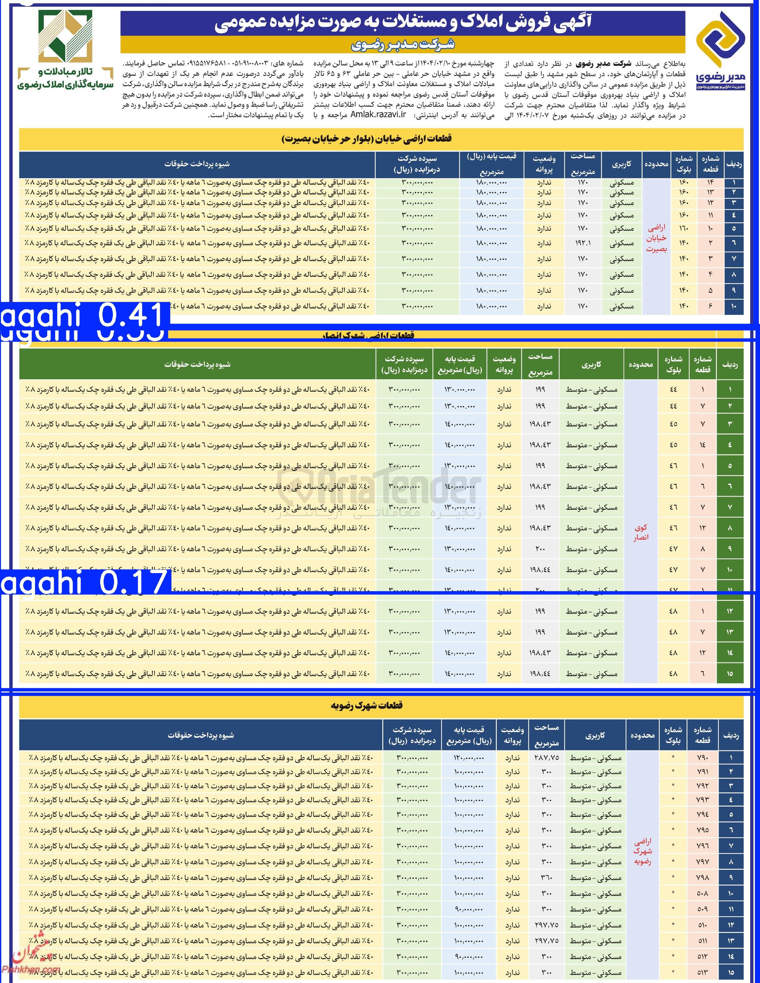Image resolution: width=760 pixels, height=983 pixels.
Task: Click area ۲۰۰ in Ansar table row 9
Action: point(540,549)
